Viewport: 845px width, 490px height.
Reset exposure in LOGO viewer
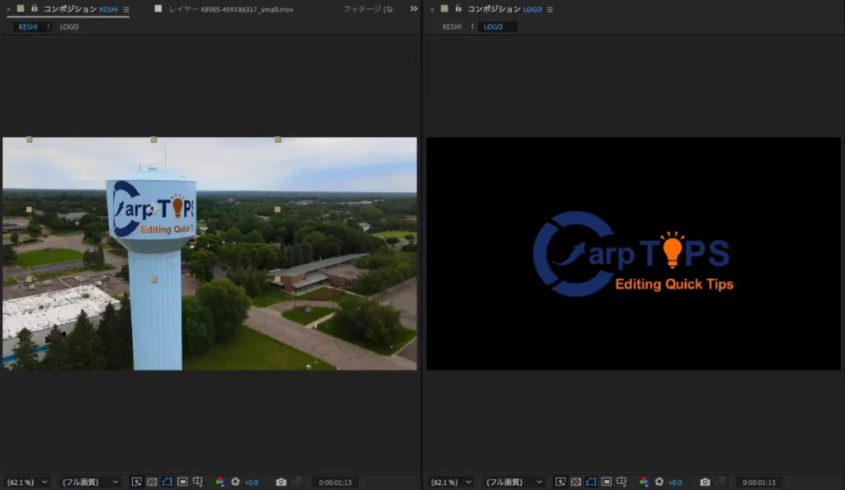coord(659,482)
